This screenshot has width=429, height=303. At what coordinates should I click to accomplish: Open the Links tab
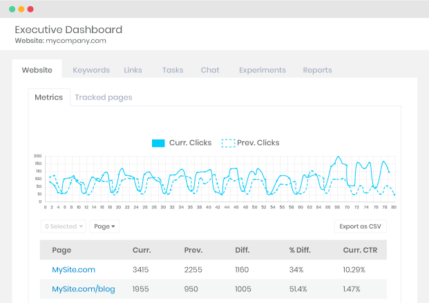tap(133, 70)
